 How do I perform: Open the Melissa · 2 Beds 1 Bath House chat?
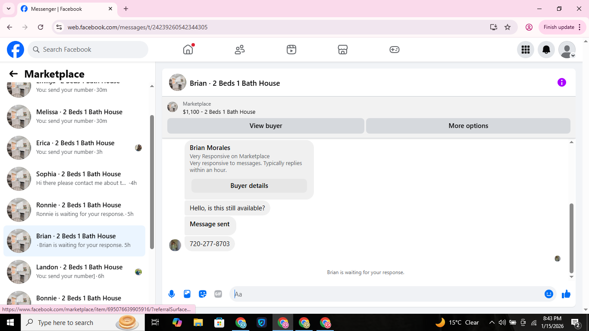74,116
